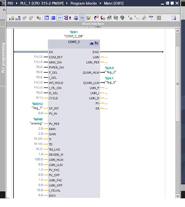Select Tag_5 at QLMN_LLM output
185x207 pixels.
(x=111, y=83)
